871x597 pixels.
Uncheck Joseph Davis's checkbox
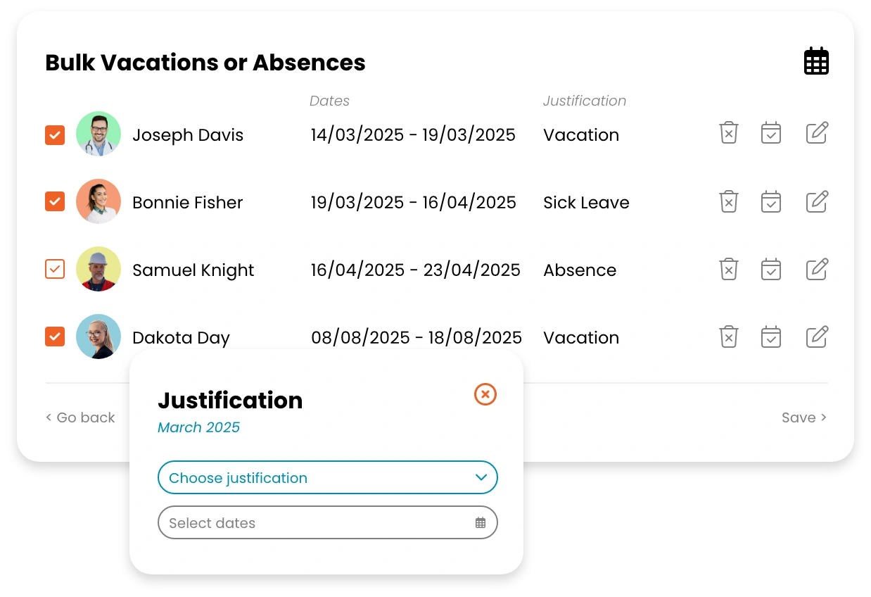[x=55, y=135]
